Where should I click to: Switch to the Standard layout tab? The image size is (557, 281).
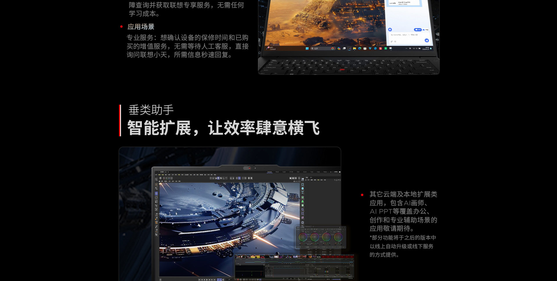click(270, 172)
